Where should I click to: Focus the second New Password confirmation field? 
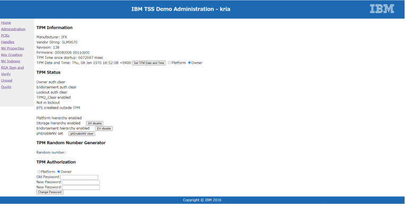coord(81,188)
